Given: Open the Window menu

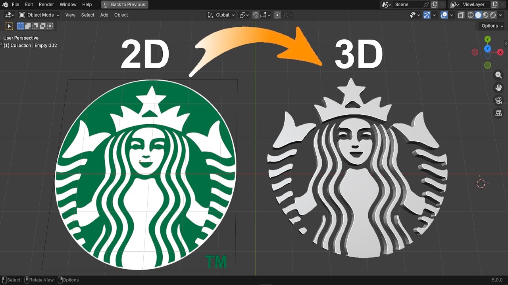Looking at the screenshot, I should [x=68, y=4].
